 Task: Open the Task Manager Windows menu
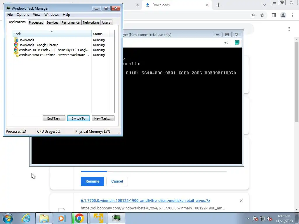click(x=51, y=15)
